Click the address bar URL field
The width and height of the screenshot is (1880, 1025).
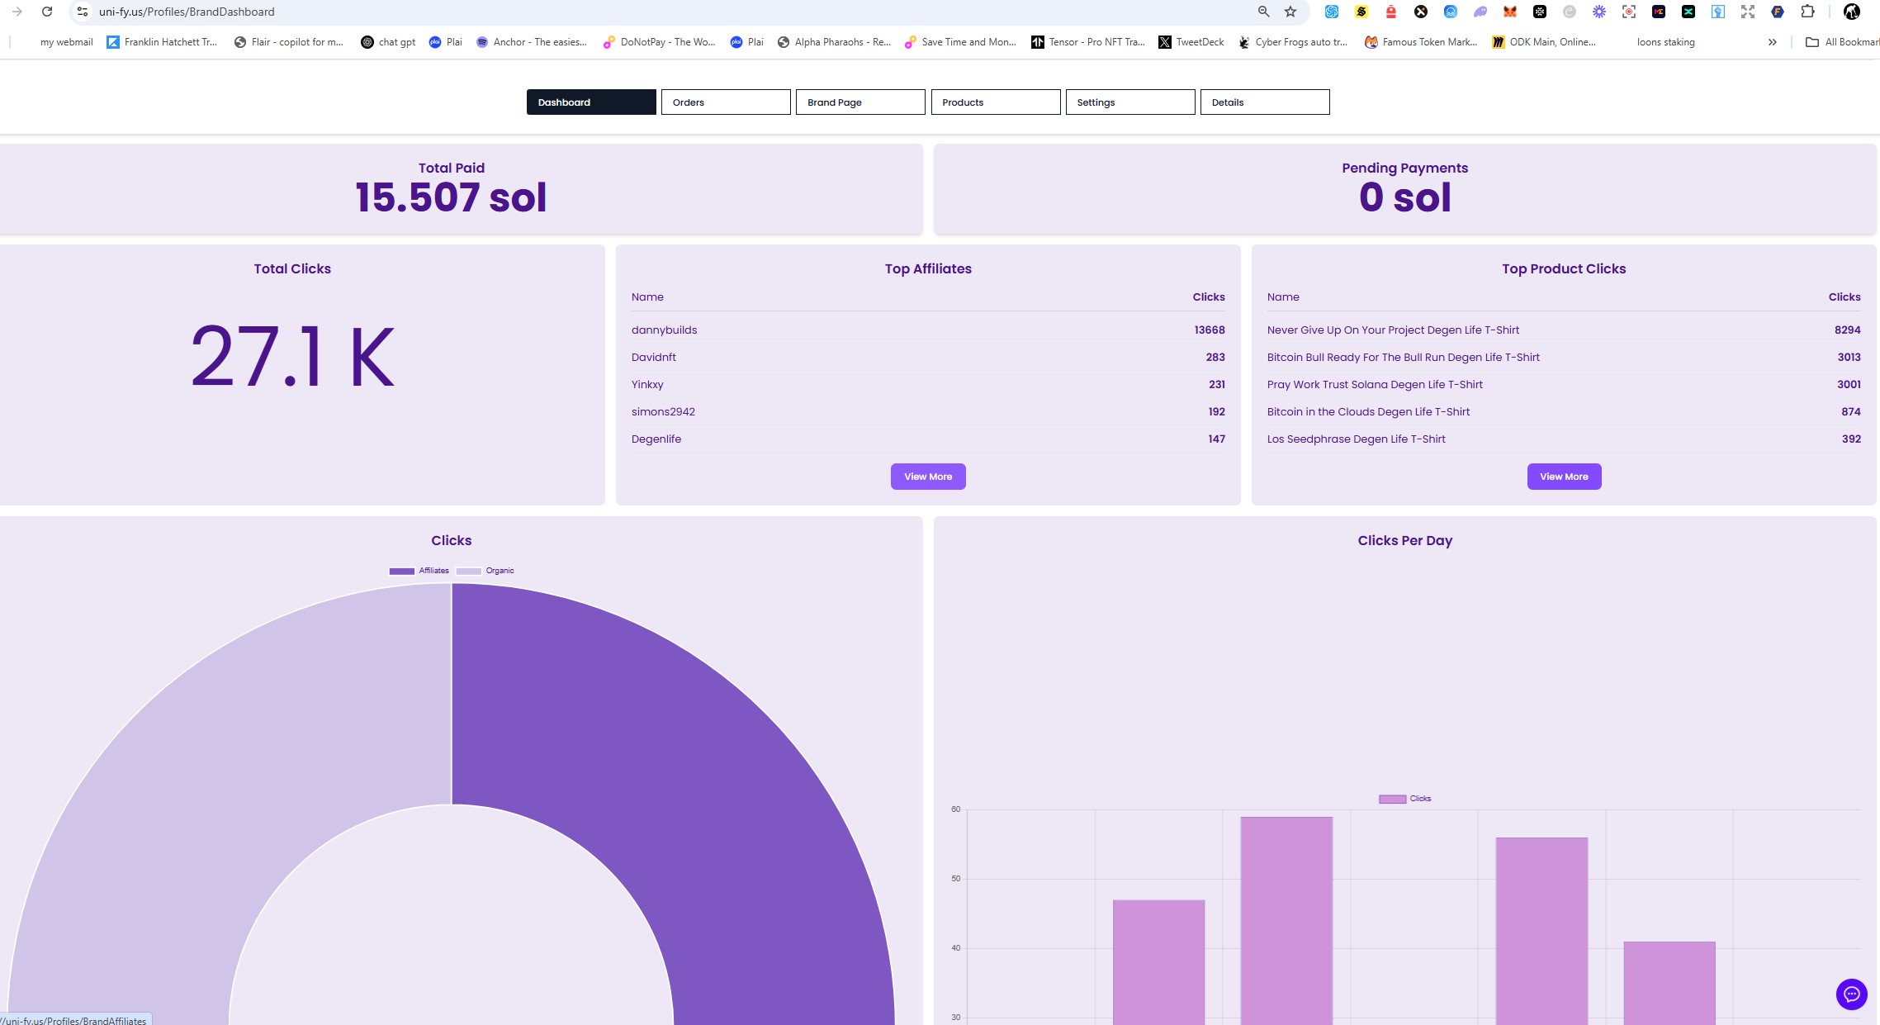click(661, 12)
